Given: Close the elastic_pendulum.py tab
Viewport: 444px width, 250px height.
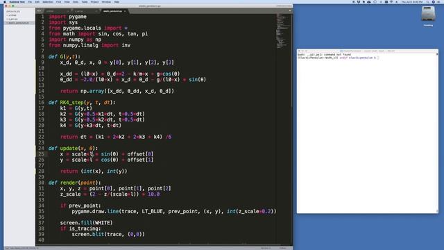Looking at the screenshot, I should tap(125, 11).
